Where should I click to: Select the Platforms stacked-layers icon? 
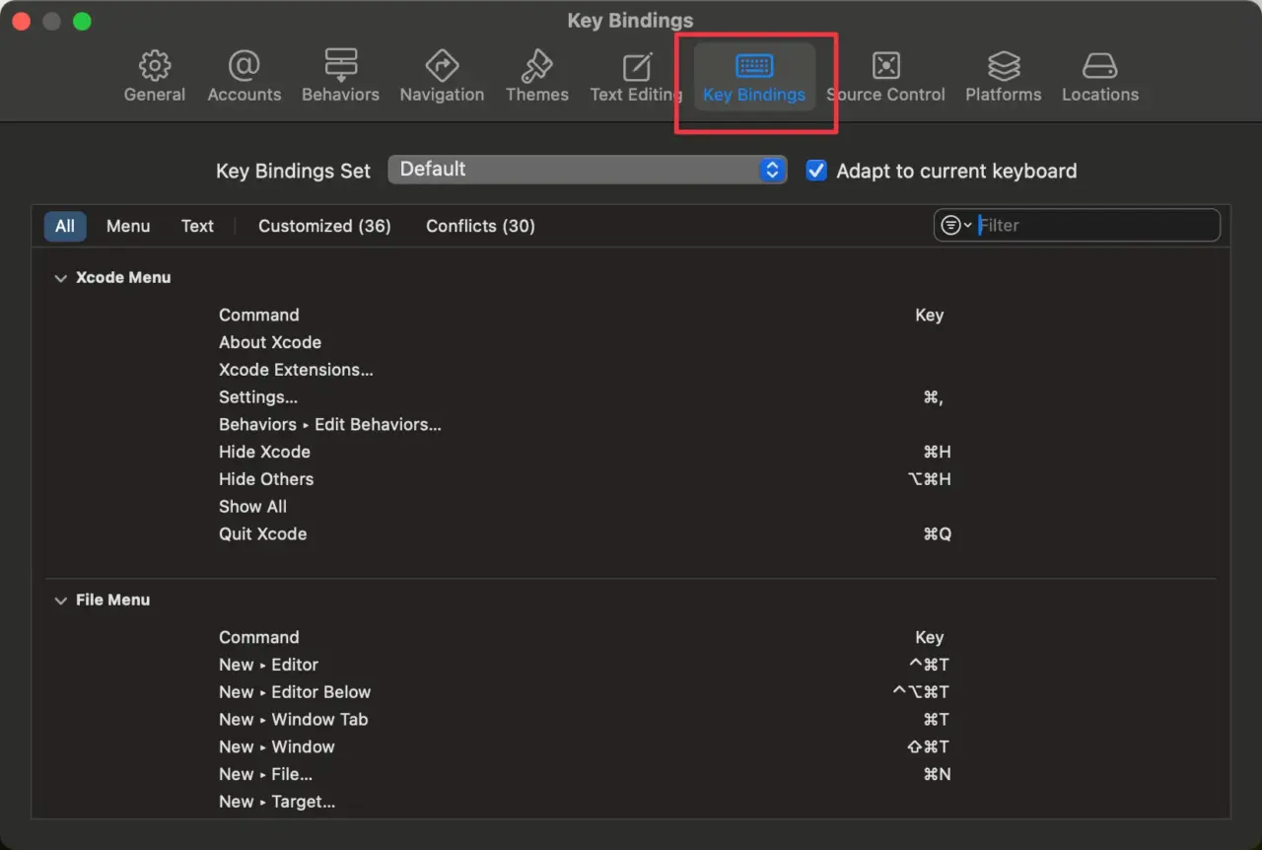(x=1004, y=66)
